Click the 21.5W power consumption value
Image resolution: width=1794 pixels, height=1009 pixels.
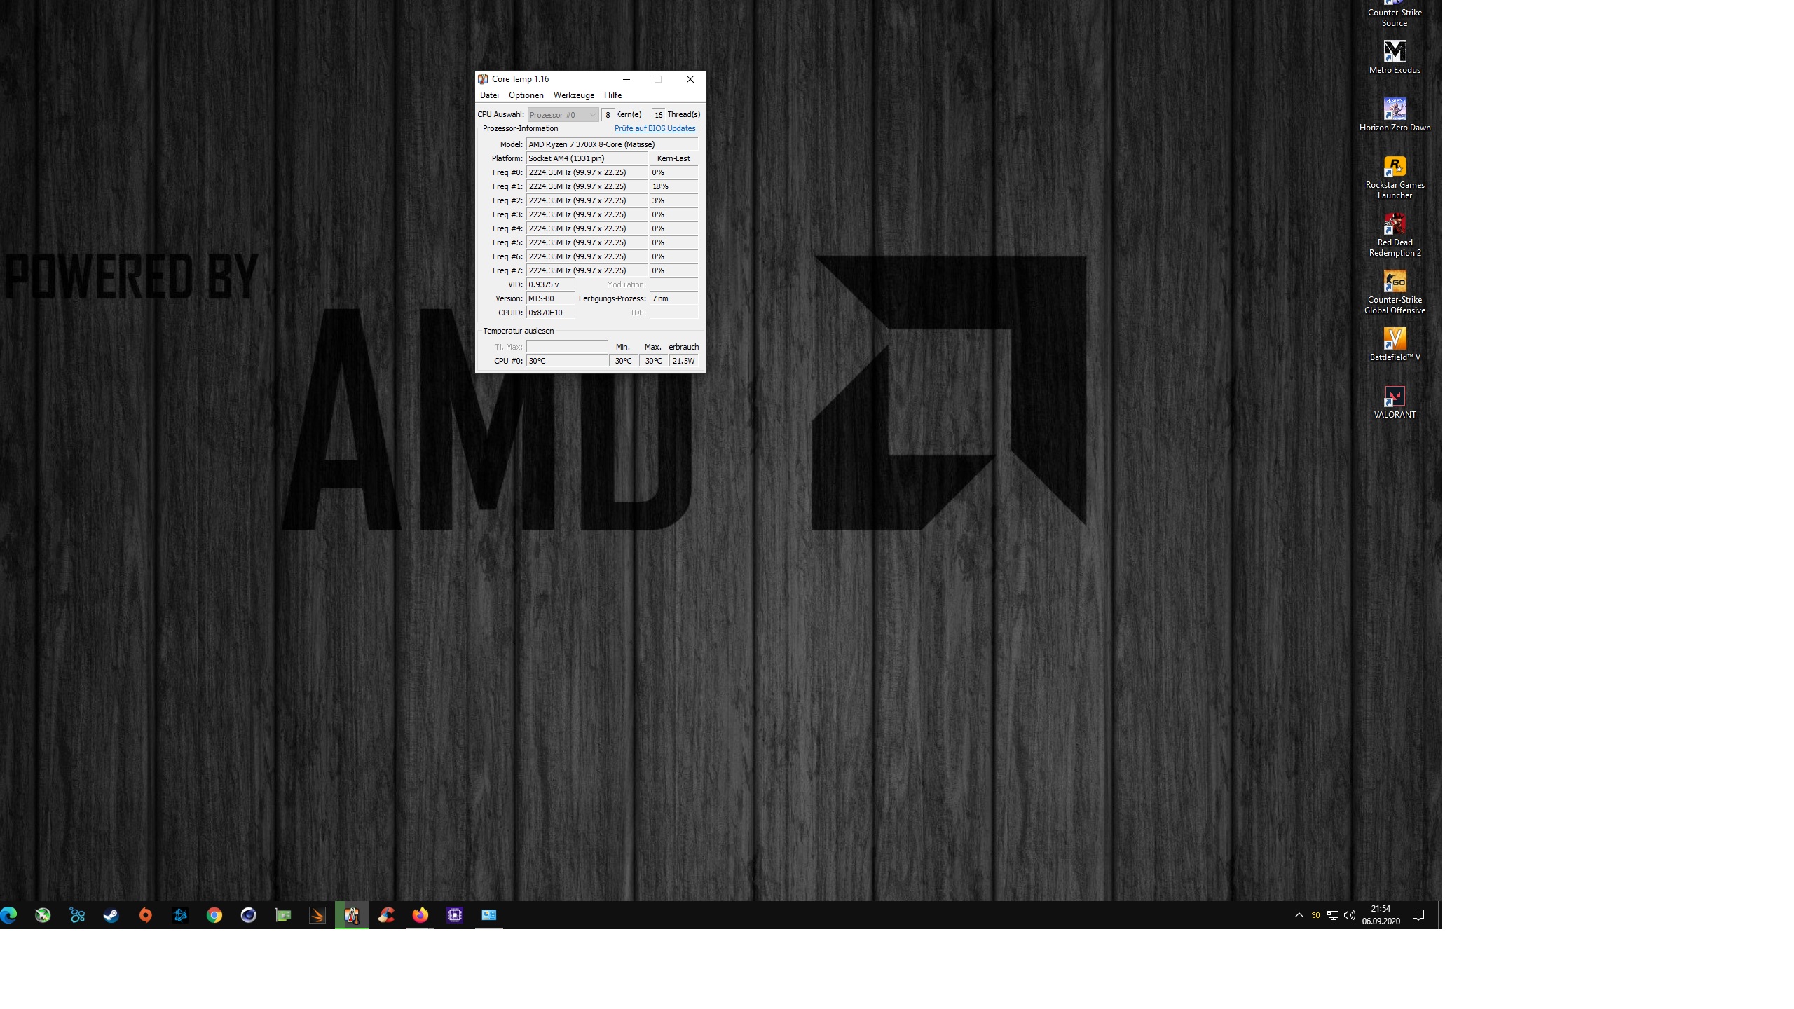684,361
